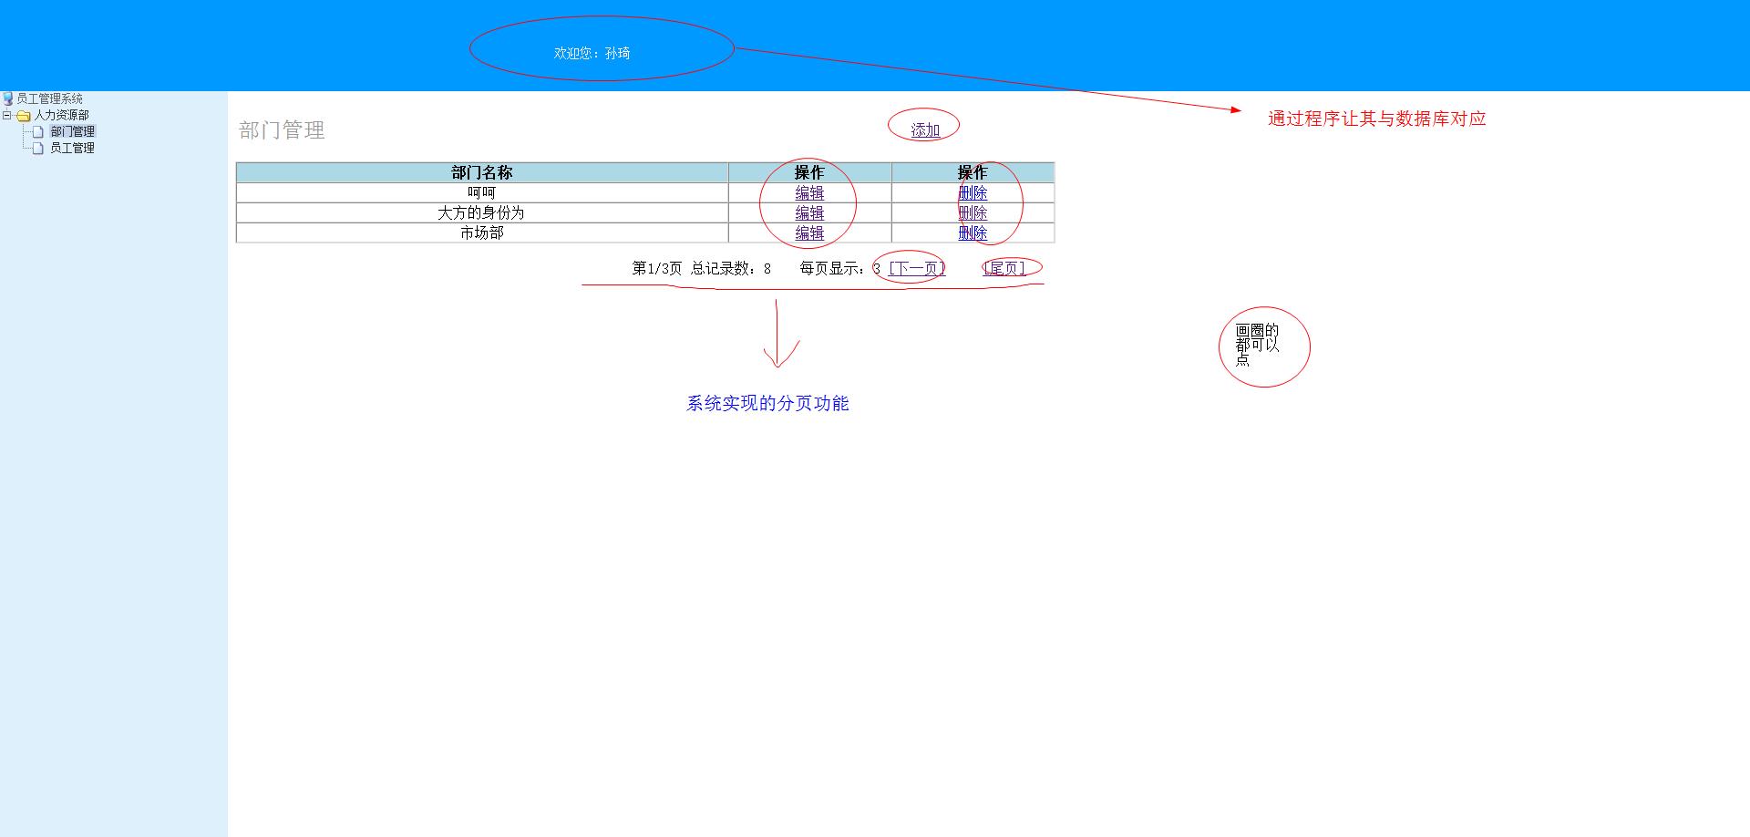Jump to last page via 尾页 link
The height and width of the screenshot is (837, 1750).
pyautogui.click(x=1003, y=268)
